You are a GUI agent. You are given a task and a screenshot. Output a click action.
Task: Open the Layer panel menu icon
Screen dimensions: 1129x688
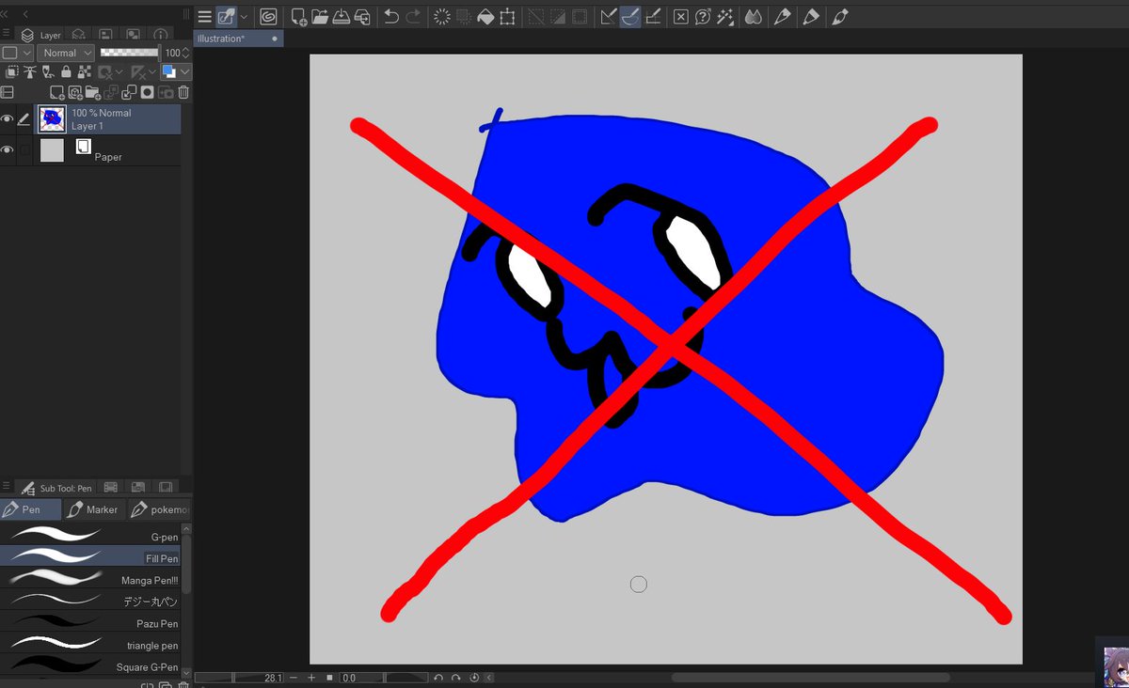7,34
